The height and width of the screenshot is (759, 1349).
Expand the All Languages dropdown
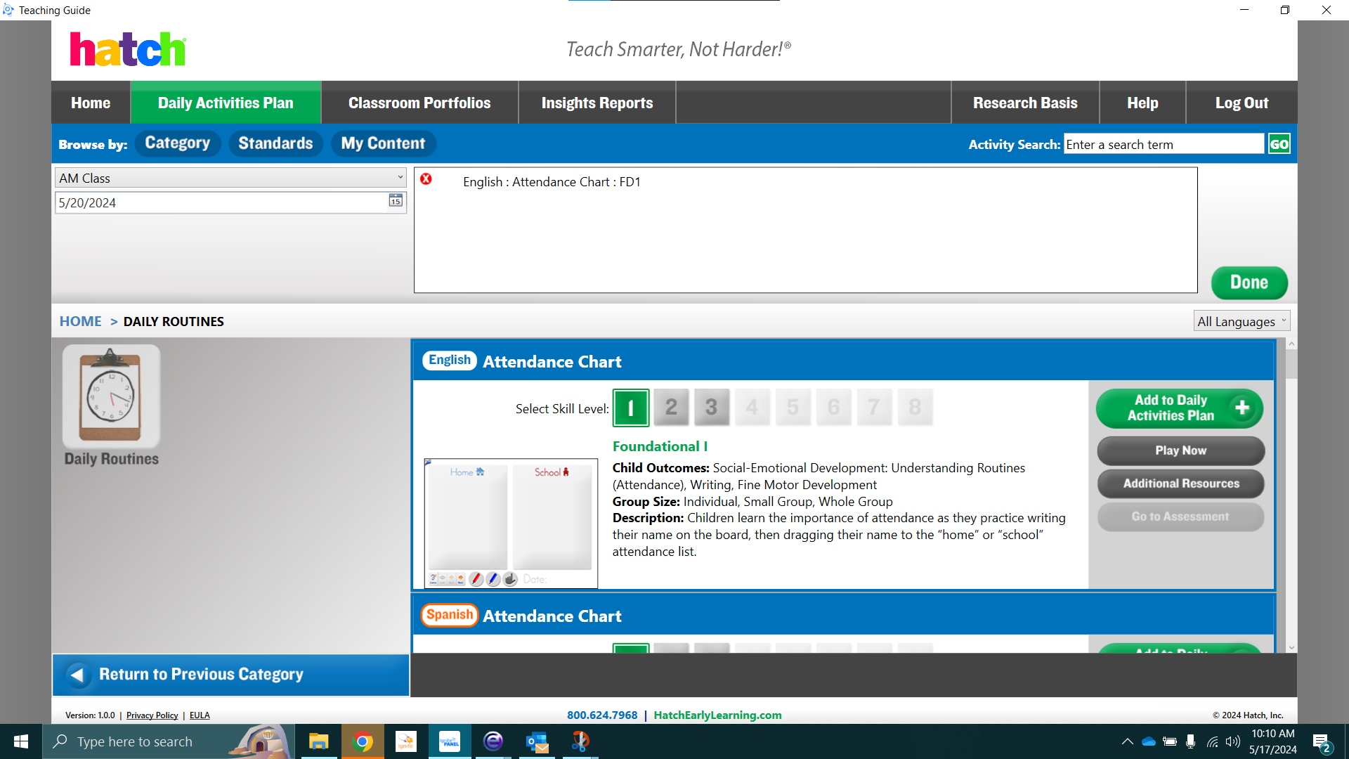pos(1241,321)
